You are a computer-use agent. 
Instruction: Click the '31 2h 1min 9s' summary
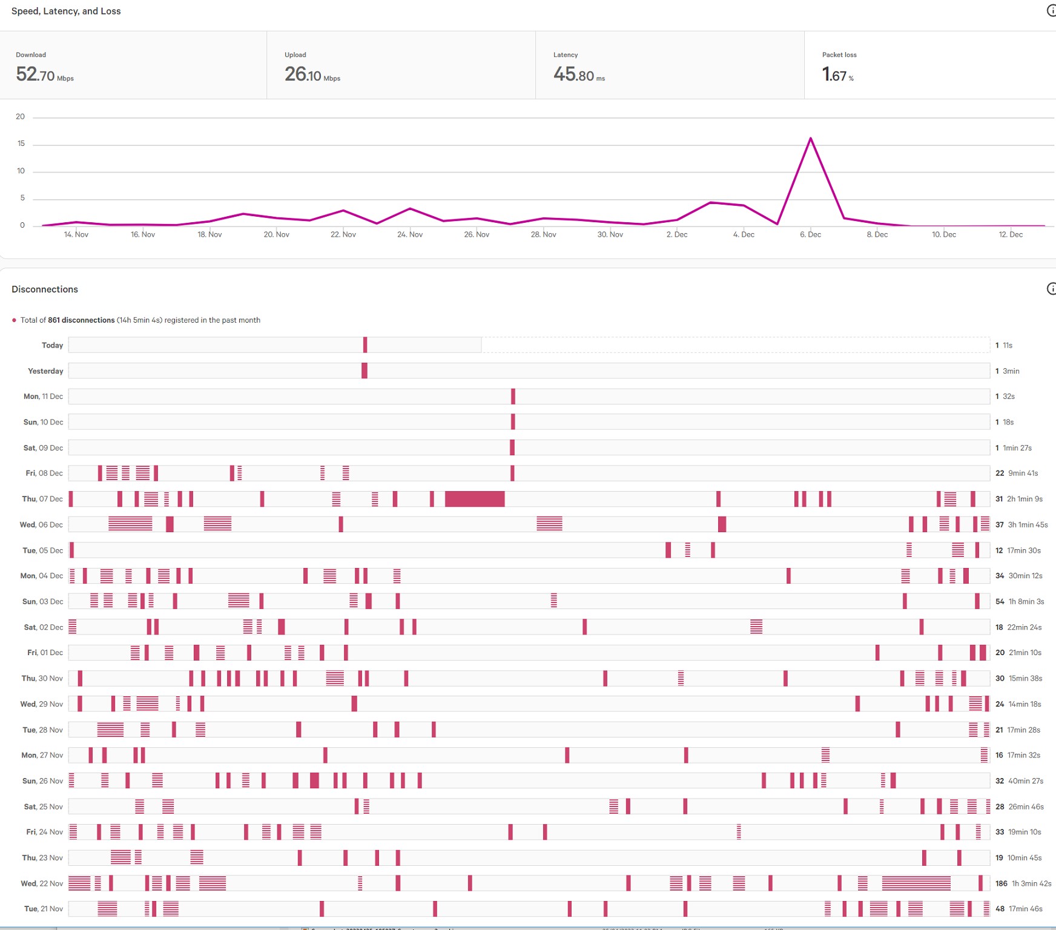click(x=1019, y=499)
